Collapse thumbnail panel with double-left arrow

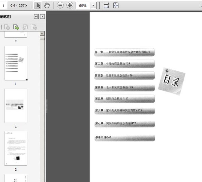coord(36,16)
